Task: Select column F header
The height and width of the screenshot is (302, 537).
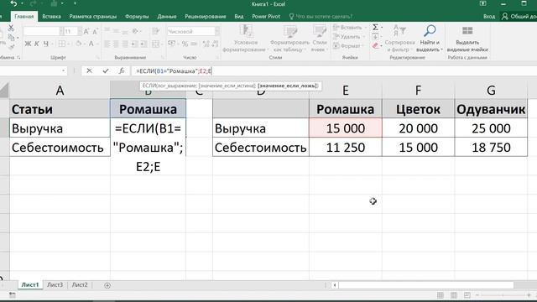Action: (x=418, y=91)
